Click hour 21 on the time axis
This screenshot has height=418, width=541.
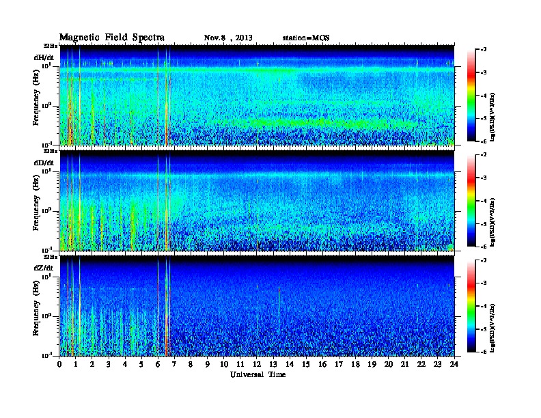(x=404, y=364)
